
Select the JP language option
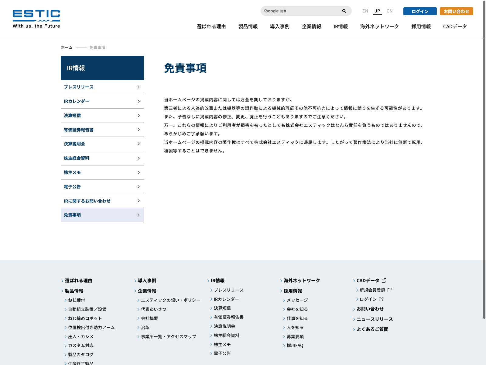tap(377, 11)
